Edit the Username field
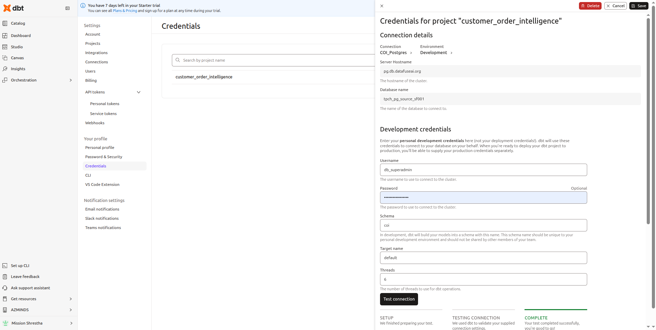 click(483, 170)
